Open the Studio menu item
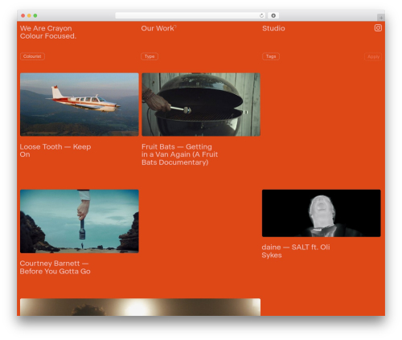402x340 pixels. [x=273, y=28]
